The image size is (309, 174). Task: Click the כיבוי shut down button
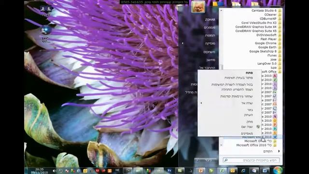[208, 160]
